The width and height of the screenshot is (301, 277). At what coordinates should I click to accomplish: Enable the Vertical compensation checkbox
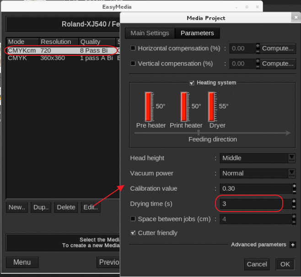pyautogui.click(x=133, y=64)
